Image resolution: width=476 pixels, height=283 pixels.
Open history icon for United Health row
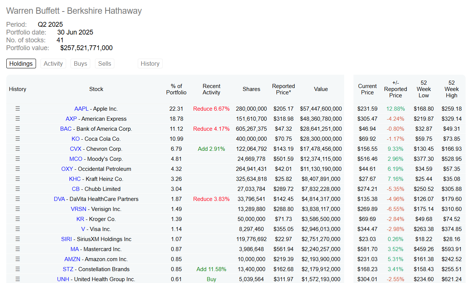click(x=17, y=279)
